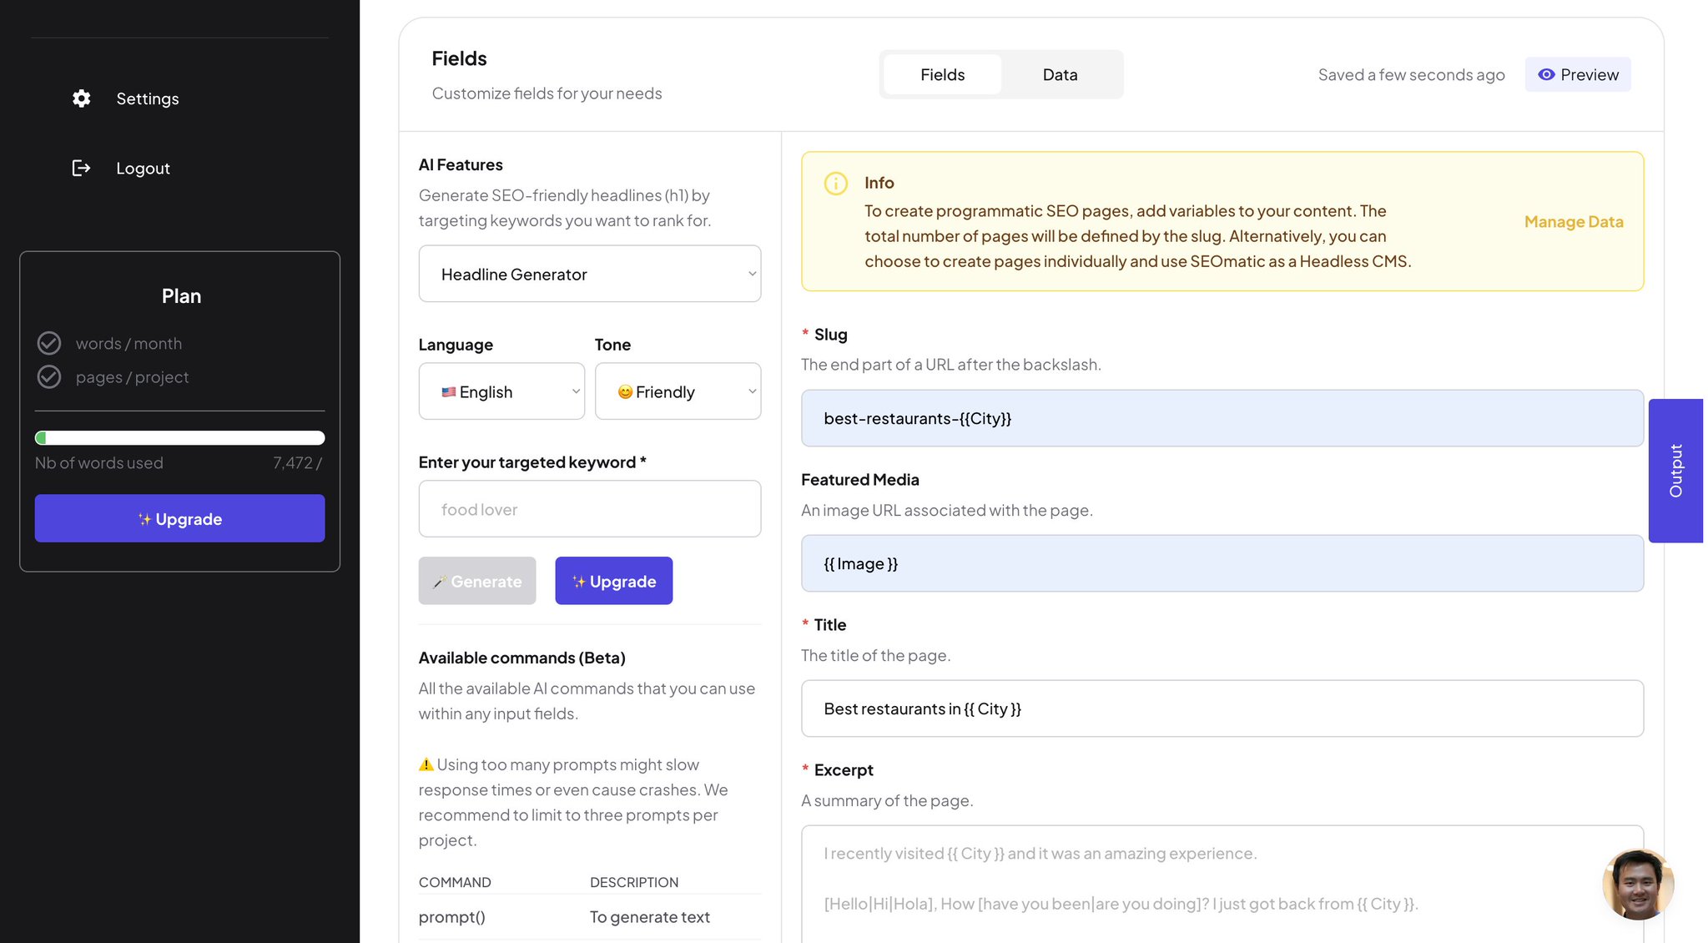Expand the Headline Generator dropdown
The height and width of the screenshot is (943, 1708).
pyautogui.click(x=590, y=274)
